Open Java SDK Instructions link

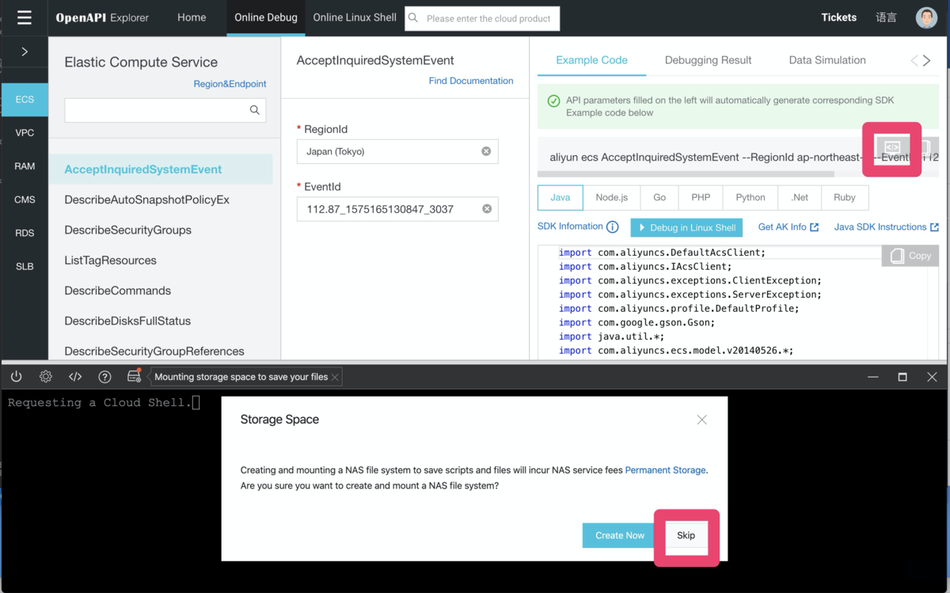pos(886,227)
